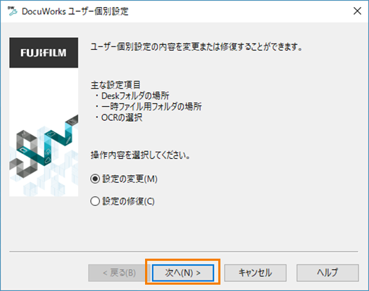The width and height of the screenshot is (369, 291).
Task: Click the DocuWorks wrench icon in title bar
Action: click(x=12, y=11)
